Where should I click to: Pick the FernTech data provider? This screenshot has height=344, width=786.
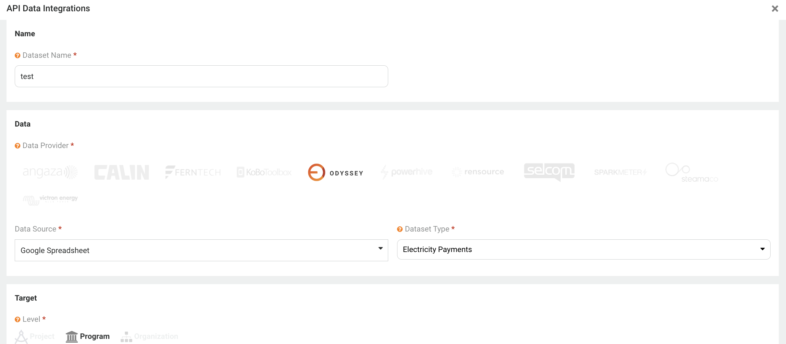point(193,172)
